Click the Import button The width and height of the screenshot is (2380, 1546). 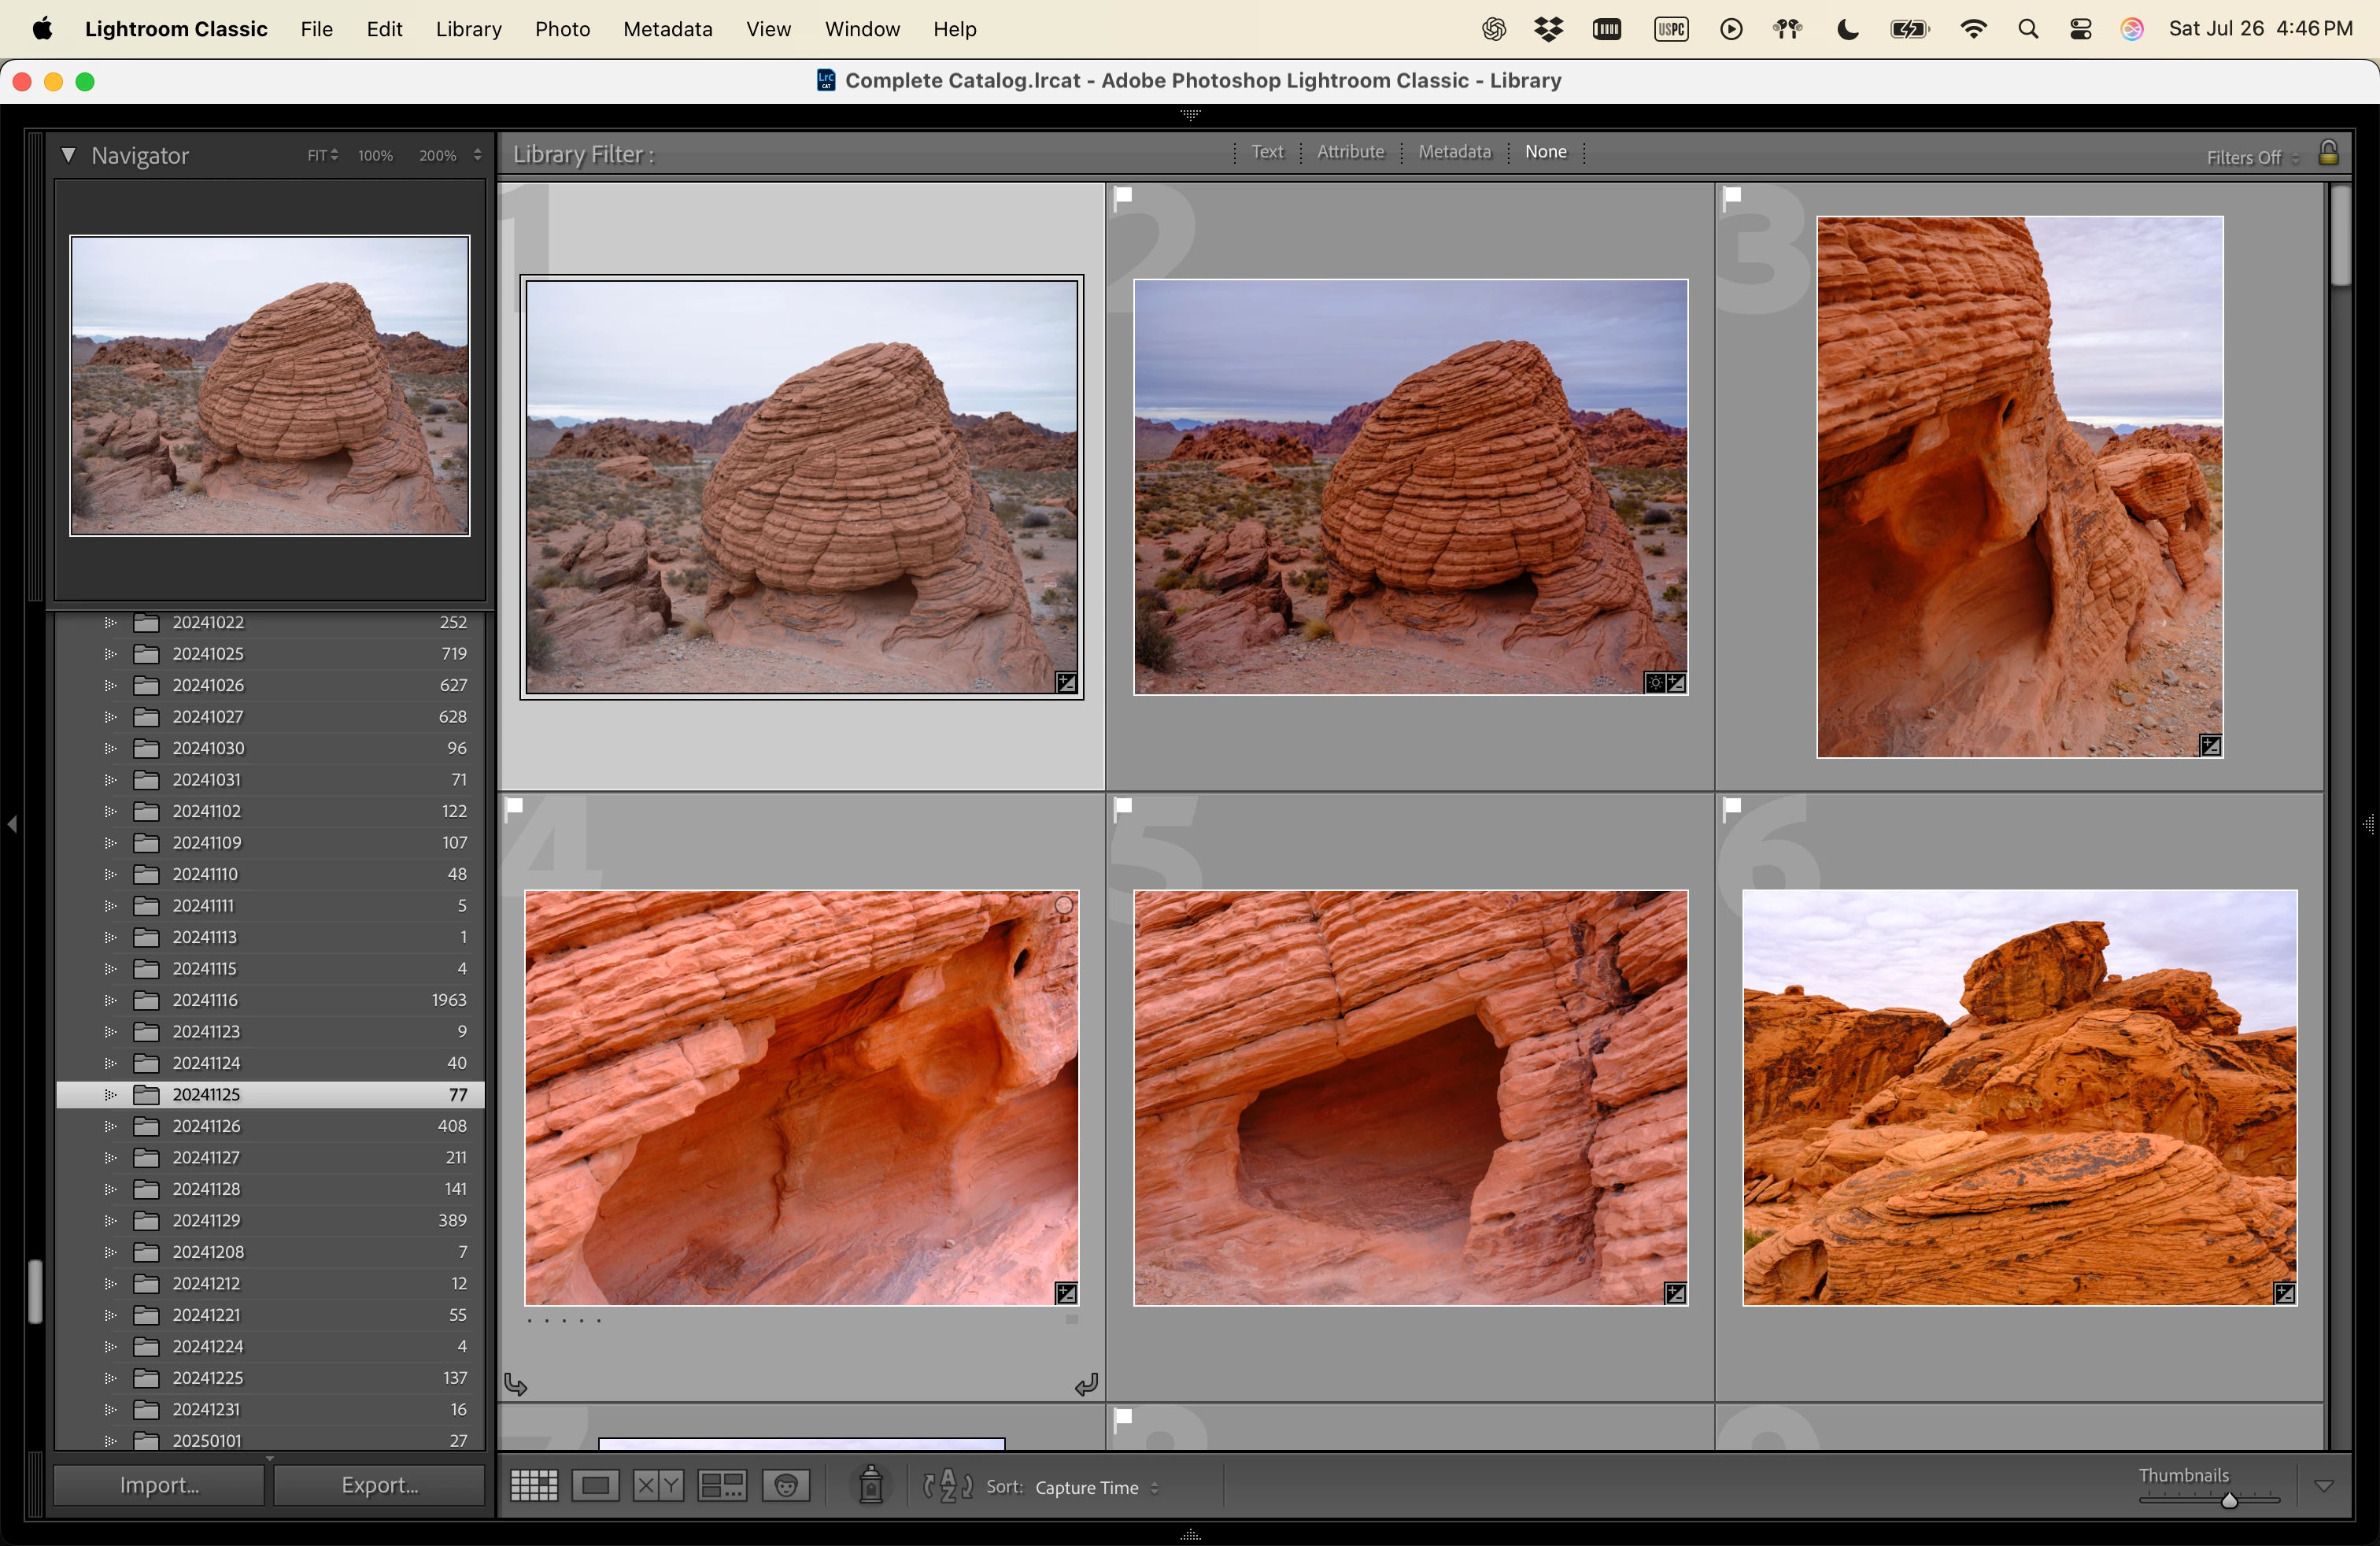click(x=159, y=1485)
